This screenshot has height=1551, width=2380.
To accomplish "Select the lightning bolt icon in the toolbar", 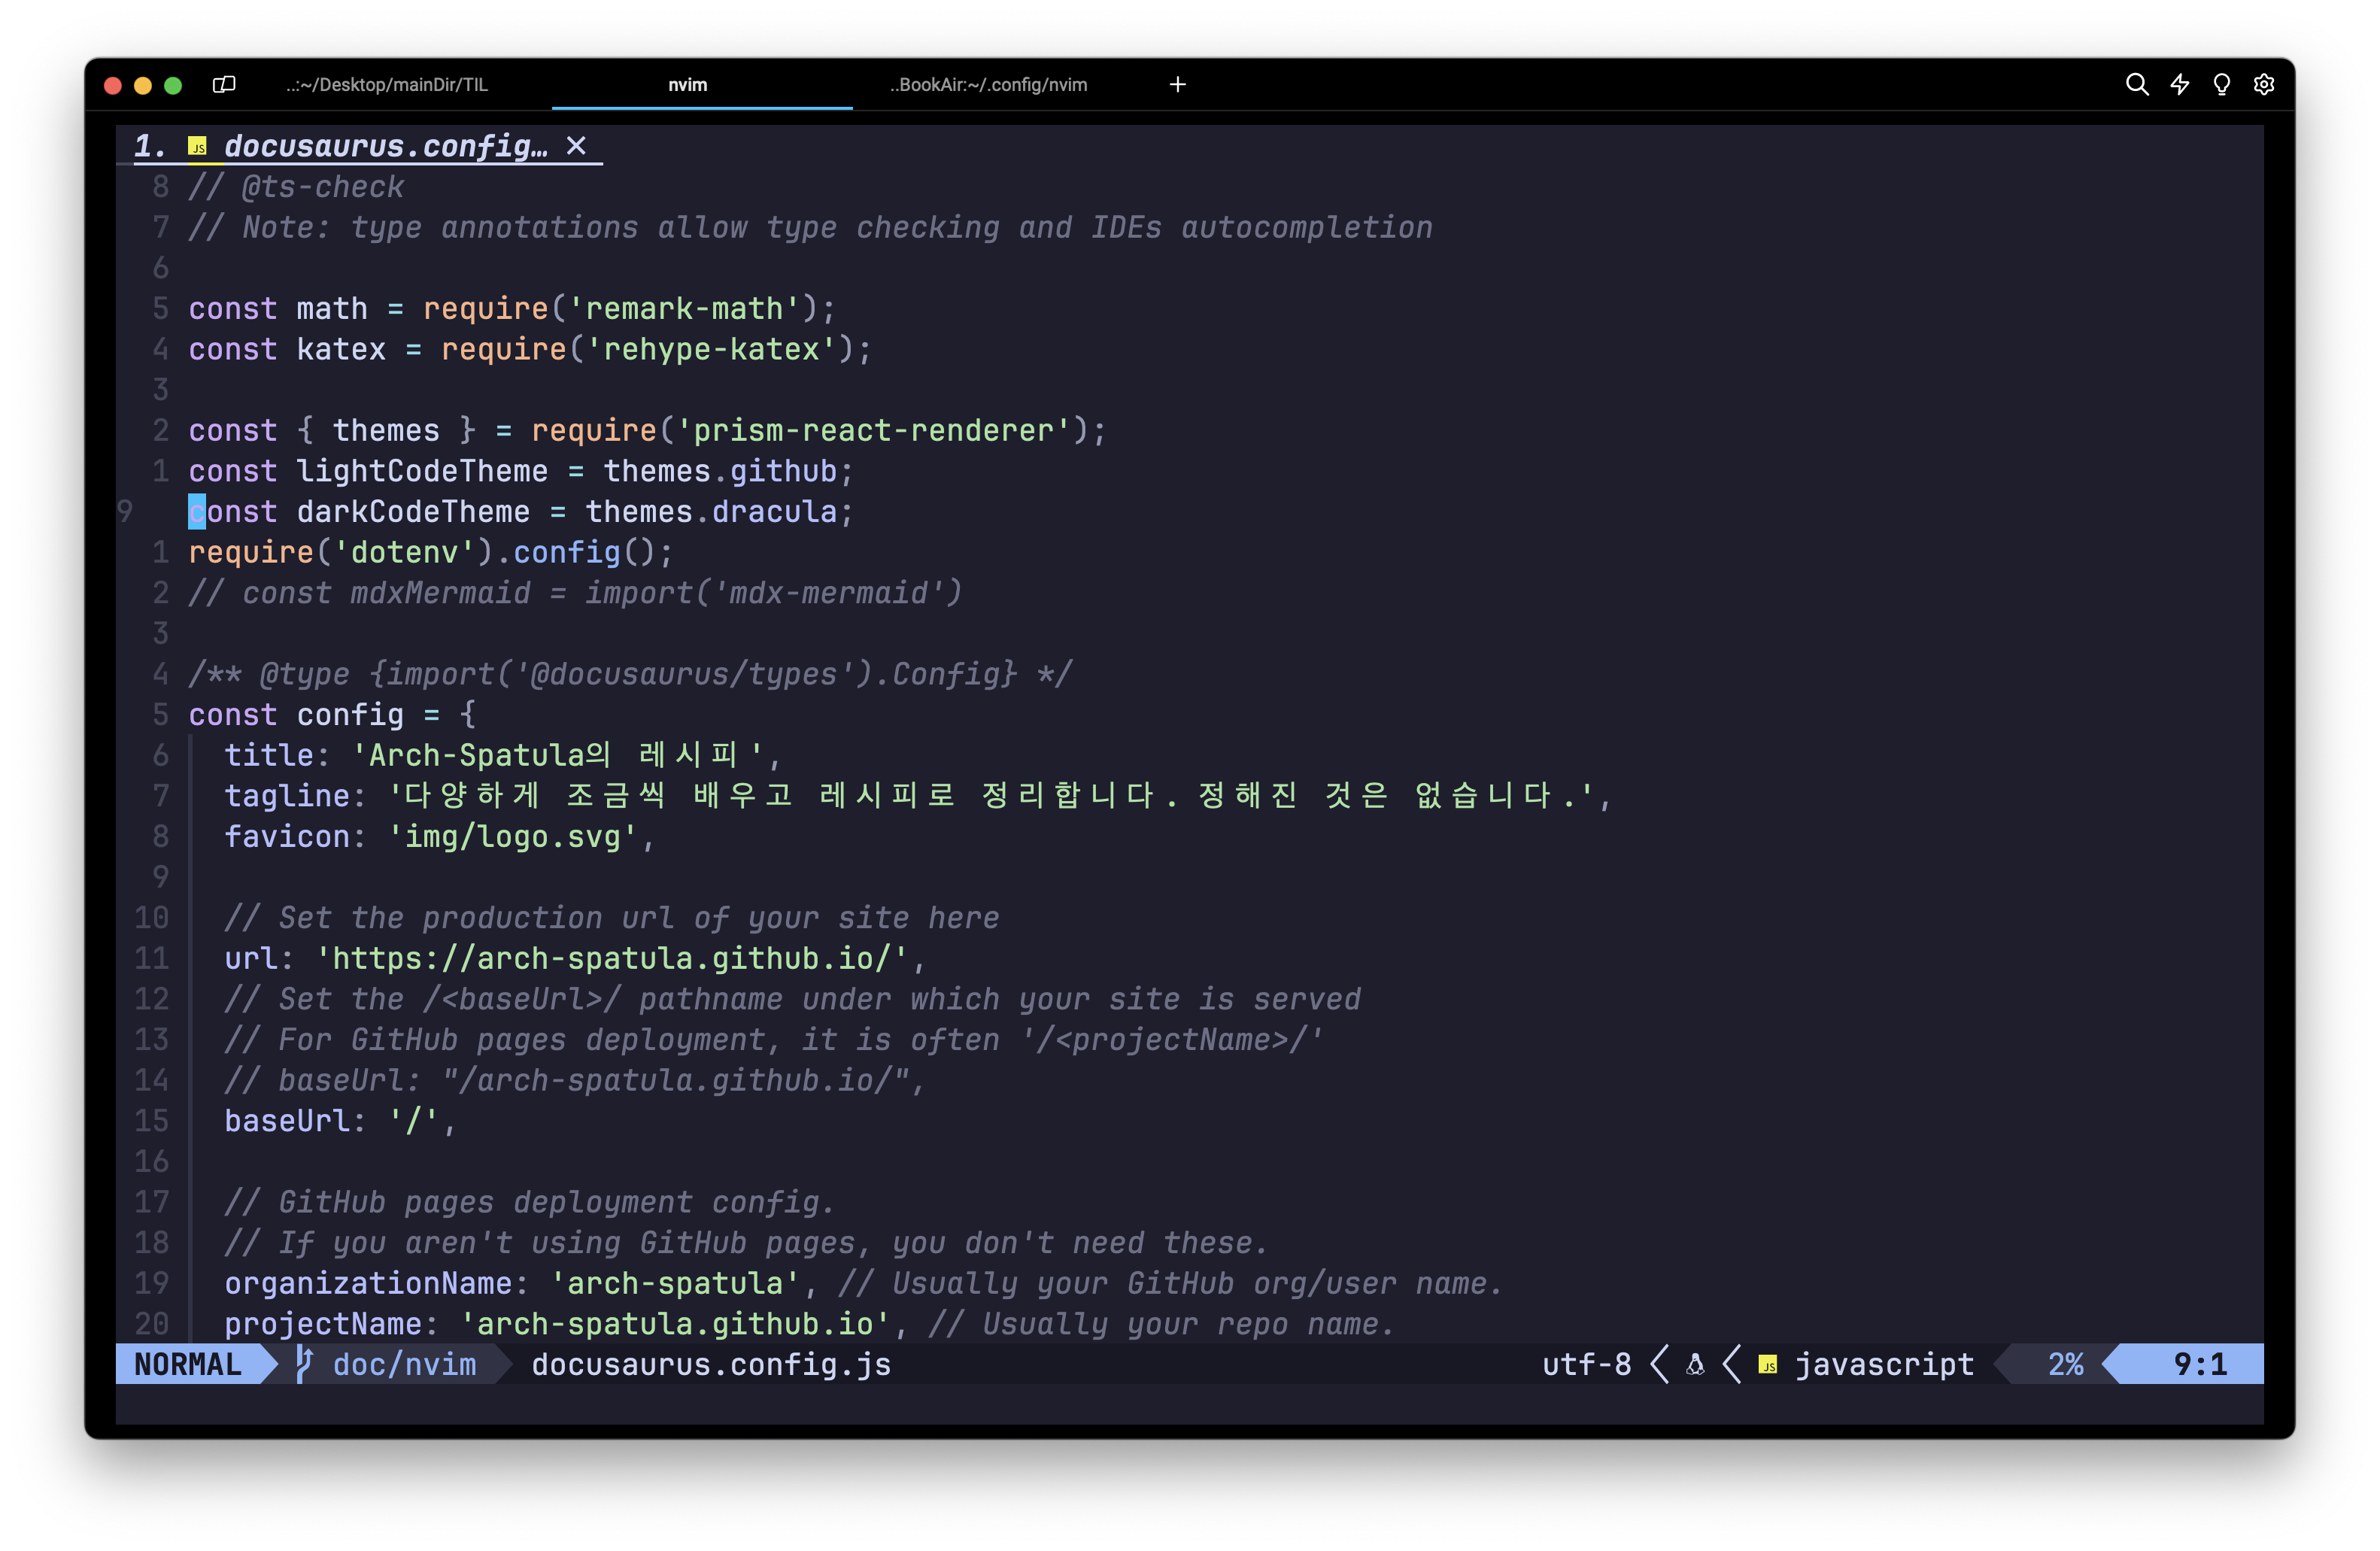I will pyautogui.click(x=2180, y=85).
